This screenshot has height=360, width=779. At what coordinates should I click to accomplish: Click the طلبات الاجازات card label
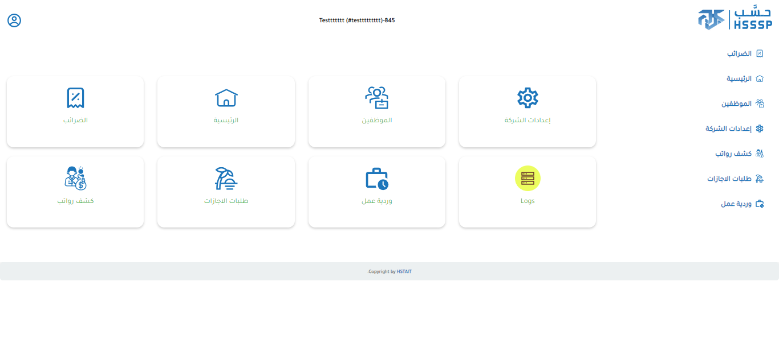[x=226, y=201]
